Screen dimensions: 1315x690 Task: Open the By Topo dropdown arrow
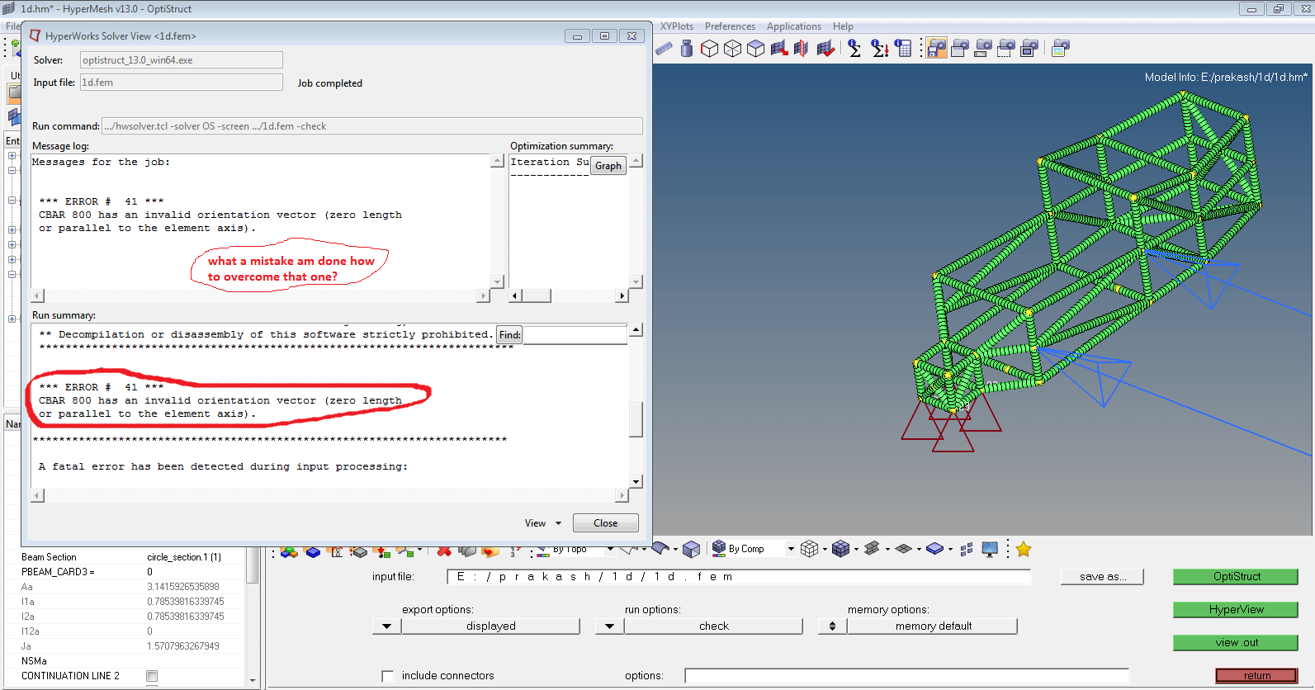(x=610, y=549)
